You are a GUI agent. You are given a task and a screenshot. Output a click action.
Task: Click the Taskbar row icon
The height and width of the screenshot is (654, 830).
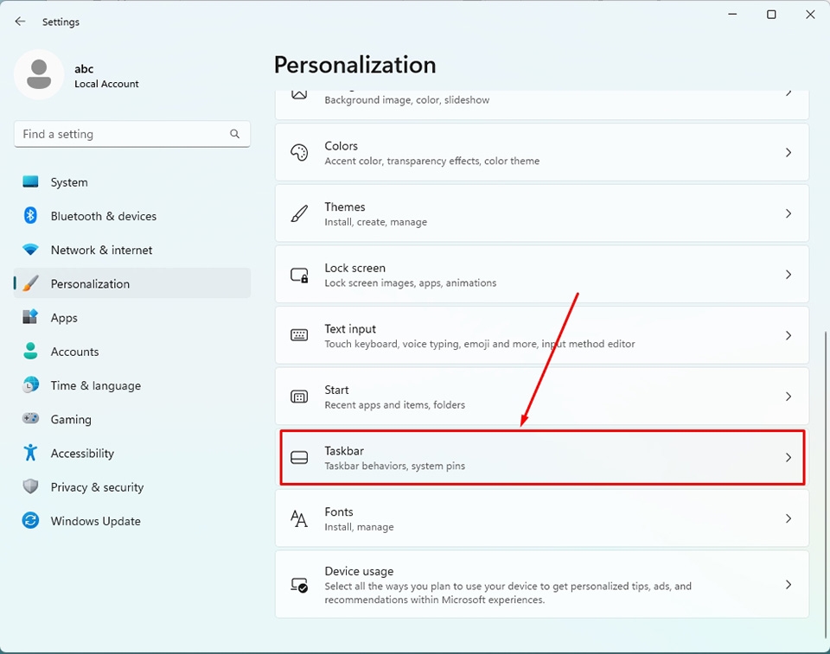(x=299, y=457)
